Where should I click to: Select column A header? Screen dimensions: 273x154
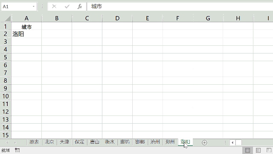26,18
